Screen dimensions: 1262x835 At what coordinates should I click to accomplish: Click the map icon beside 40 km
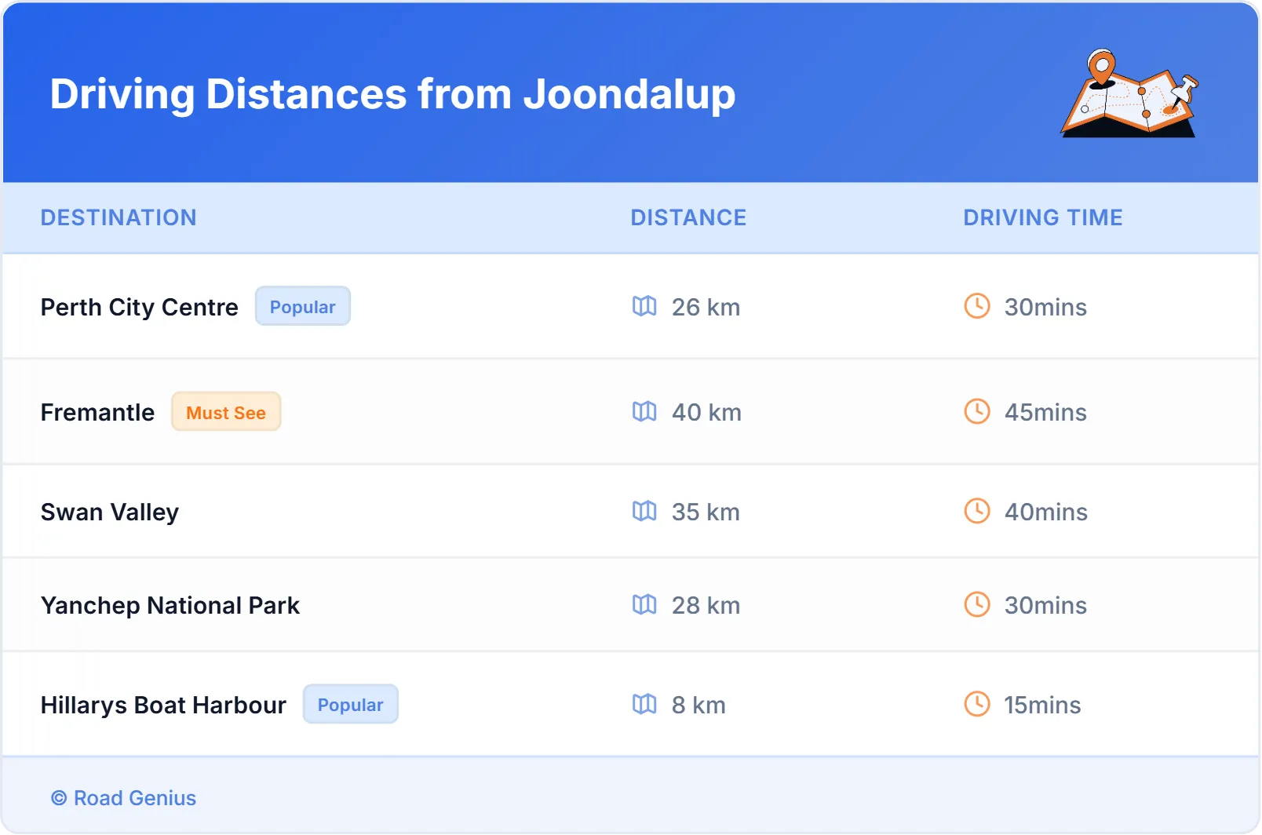[644, 411]
